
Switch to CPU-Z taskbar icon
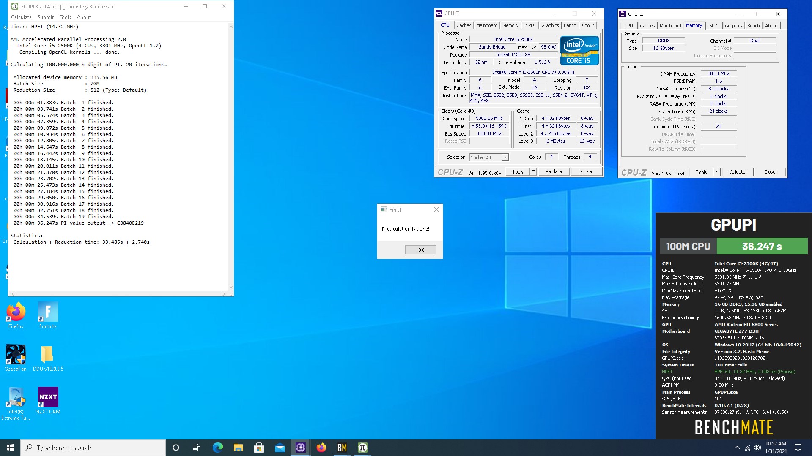(300, 448)
